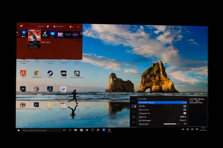Open the gear settings icon in the OSD sidebar
Viewport: 223px width, 148px height.
pyautogui.click(x=134, y=117)
